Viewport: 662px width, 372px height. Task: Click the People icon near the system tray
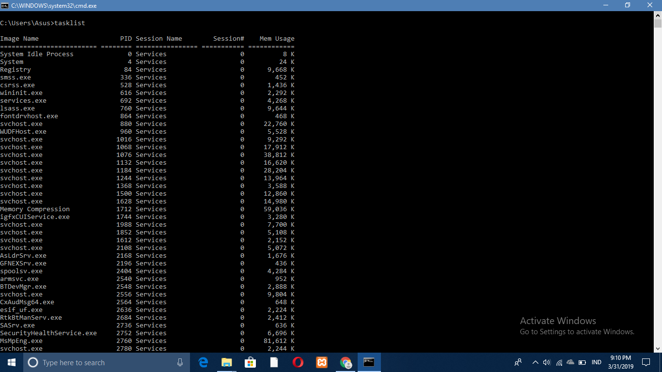tap(518, 362)
